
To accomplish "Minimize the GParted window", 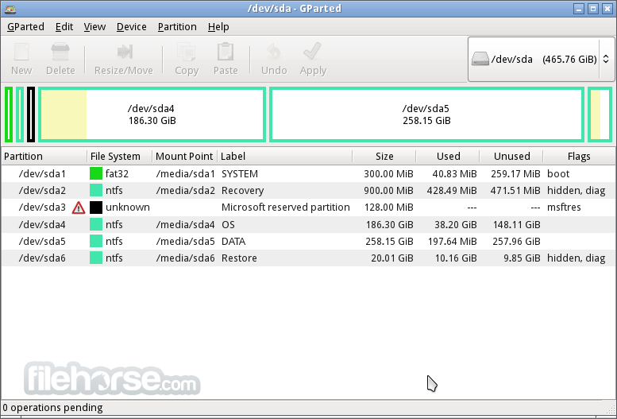I will coord(578,9).
